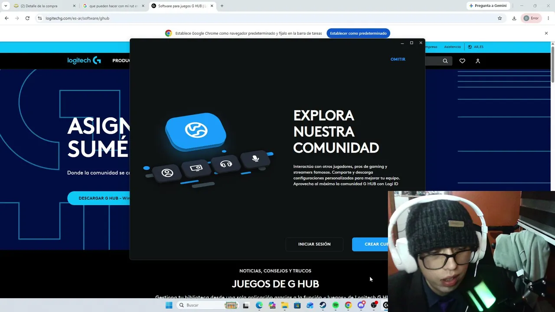Bookmark this page with the star icon
Image resolution: width=555 pixels, height=312 pixels.
(499, 18)
